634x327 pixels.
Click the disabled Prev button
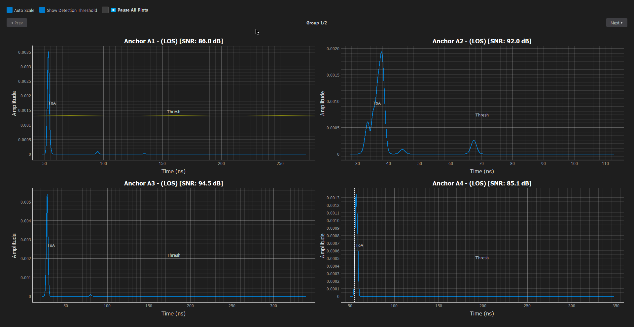coord(17,22)
